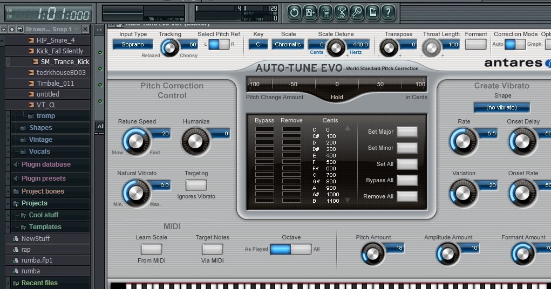Click the Remove All button

pos(407,196)
